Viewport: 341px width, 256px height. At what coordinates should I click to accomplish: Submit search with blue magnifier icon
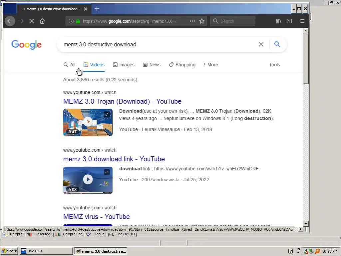point(277,44)
